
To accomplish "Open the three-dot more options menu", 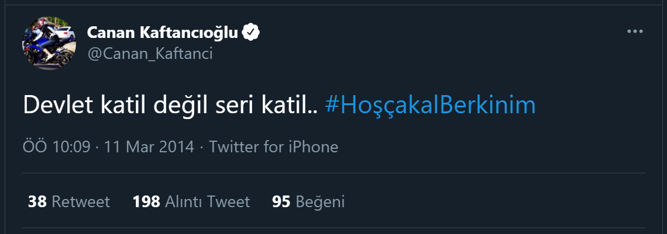I will [x=635, y=32].
